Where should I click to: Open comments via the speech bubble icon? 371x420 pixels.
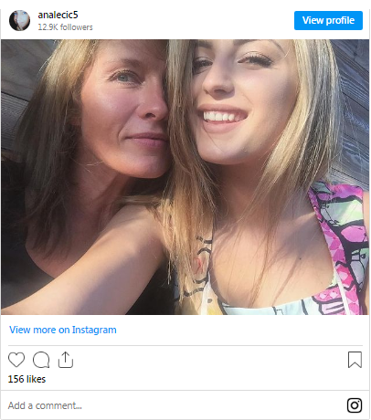click(41, 360)
